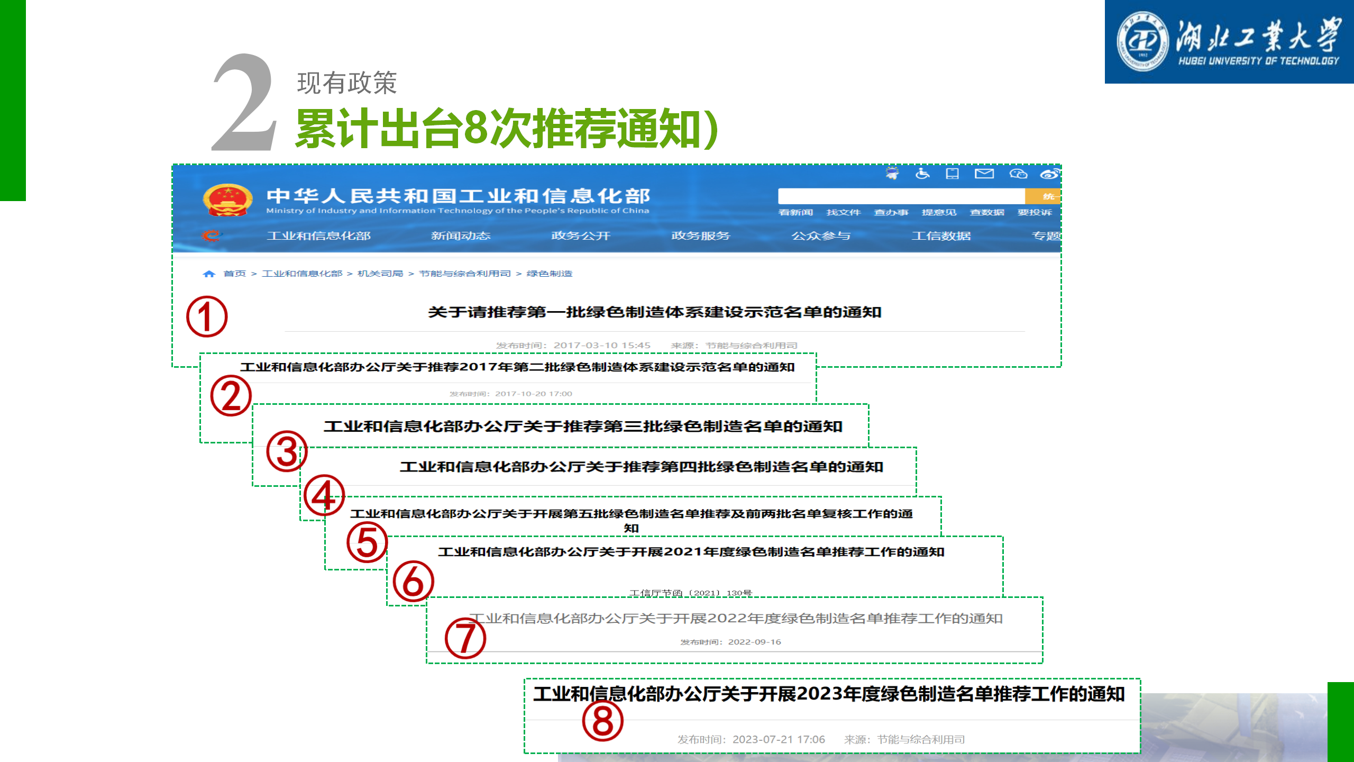Viewport: 1354px width, 762px height.
Task: Click the 2017-10-20 17:00 publish time
Action: click(x=533, y=394)
